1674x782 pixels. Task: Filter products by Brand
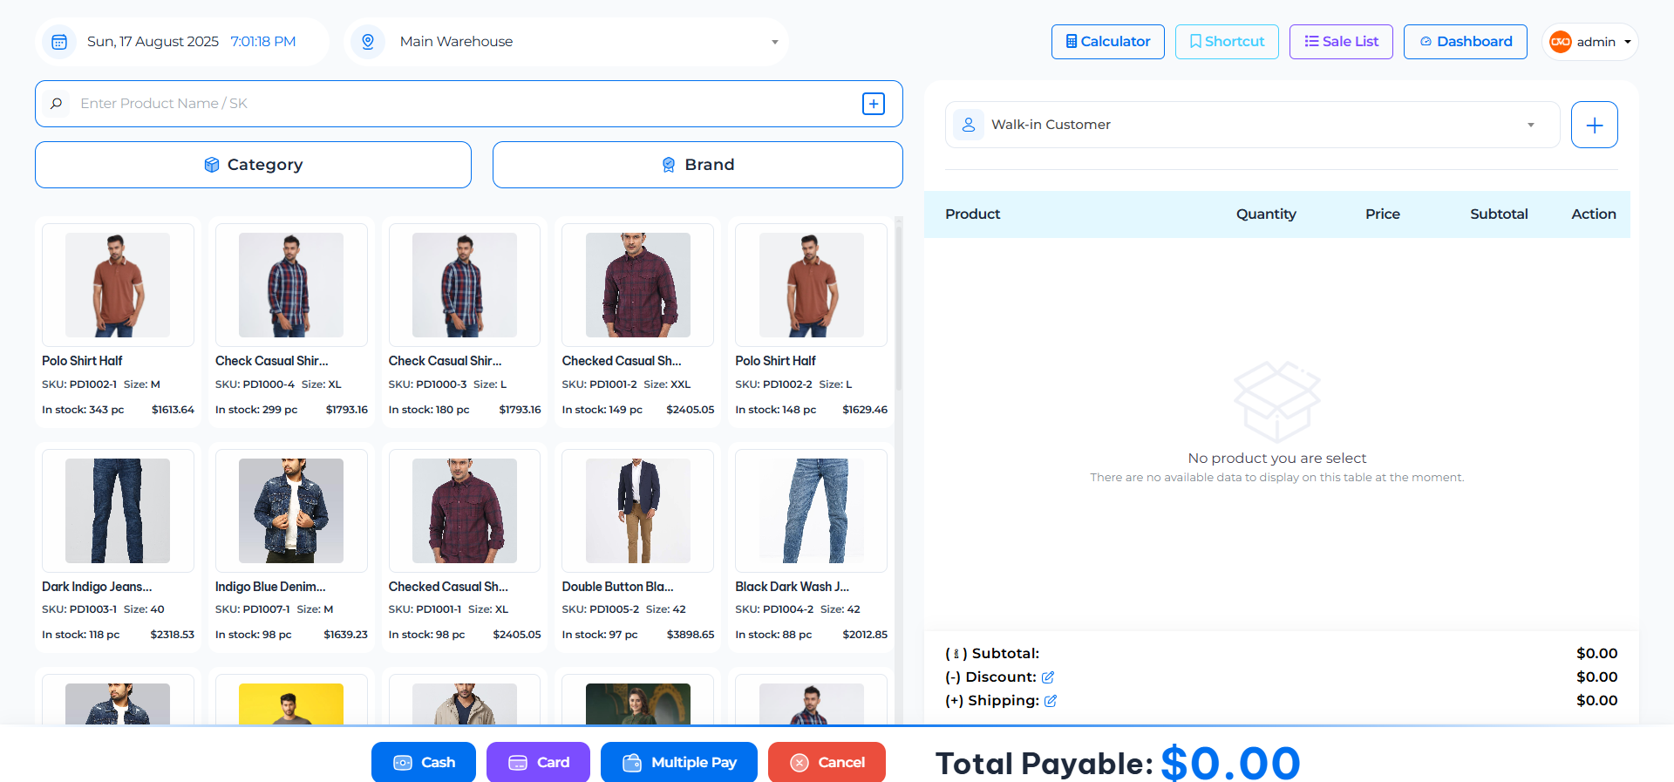point(697,165)
